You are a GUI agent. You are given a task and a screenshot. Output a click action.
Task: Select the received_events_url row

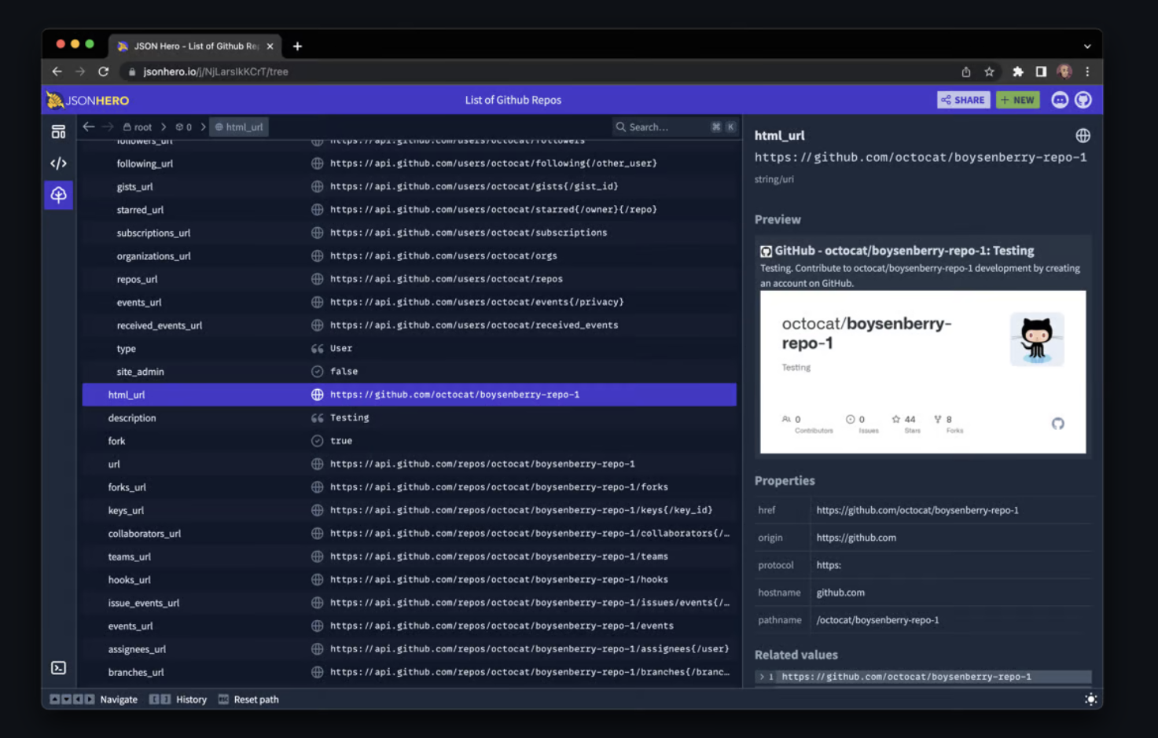410,325
